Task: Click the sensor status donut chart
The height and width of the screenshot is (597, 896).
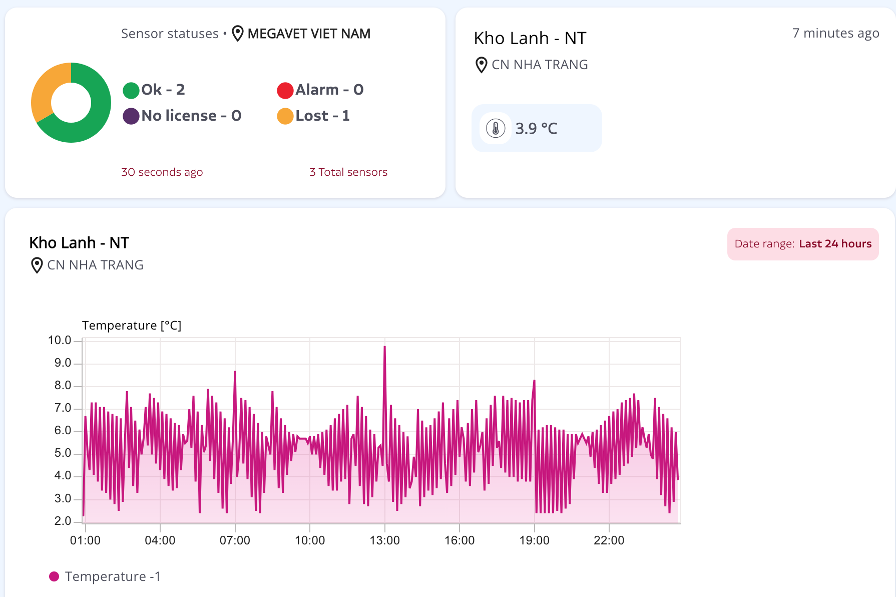Action: click(71, 103)
